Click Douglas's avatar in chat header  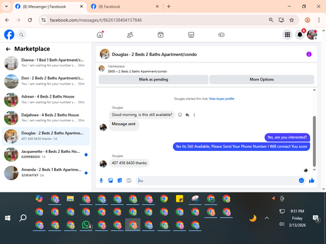pyautogui.click(x=105, y=54)
